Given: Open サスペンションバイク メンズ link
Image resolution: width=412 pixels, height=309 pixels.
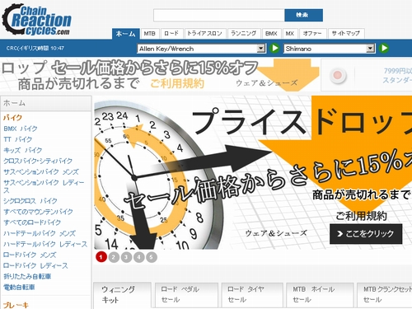Looking at the screenshot, I should (x=41, y=172).
